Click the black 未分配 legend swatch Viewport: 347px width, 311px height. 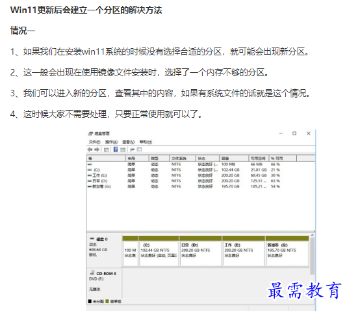(90, 301)
